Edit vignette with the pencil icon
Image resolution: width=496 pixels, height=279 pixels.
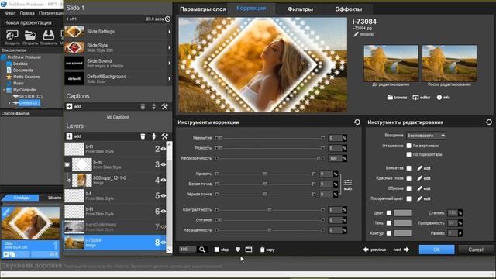[x=419, y=168]
